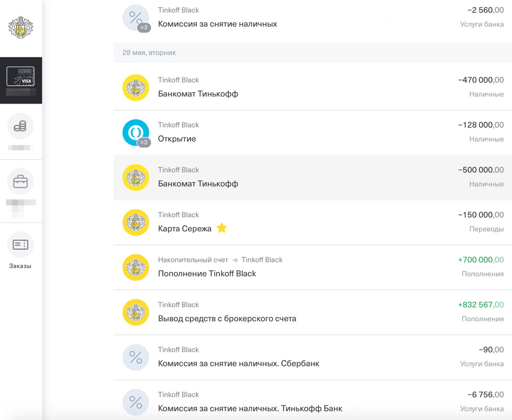This screenshot has height=420, width=512.
Task: Open the Комиссия за снятие наличных −2 560,00 entry
Action: pos(218,24)
